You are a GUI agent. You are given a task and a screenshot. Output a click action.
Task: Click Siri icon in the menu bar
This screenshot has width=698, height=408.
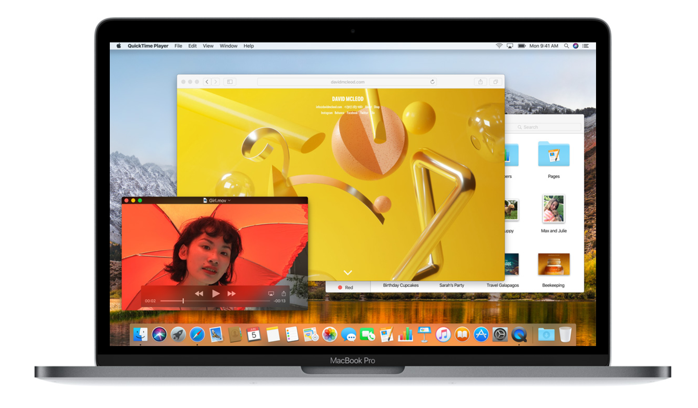[x=576, y=46]
